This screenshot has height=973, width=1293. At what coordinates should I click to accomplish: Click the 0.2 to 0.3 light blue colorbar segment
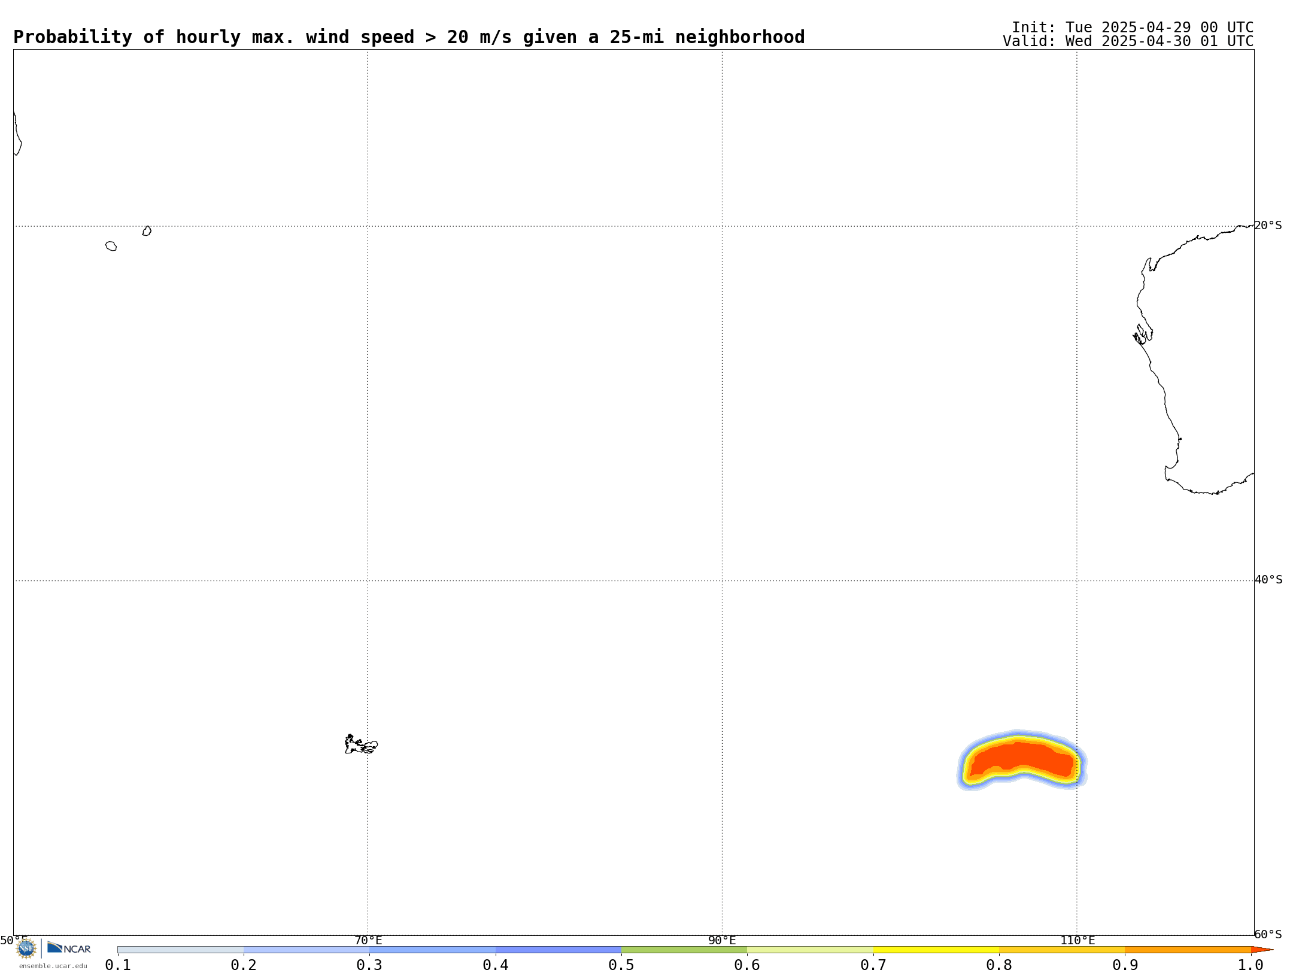[306, 950]
